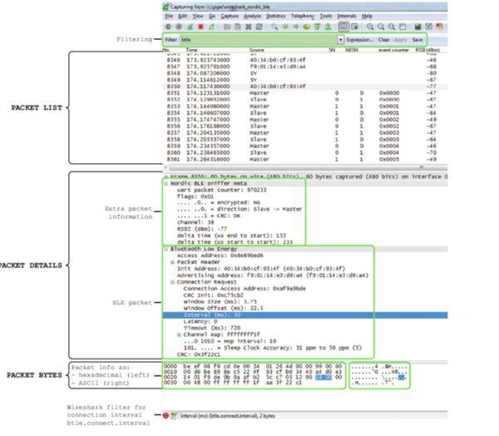The image size is (499, 436).
Task: Jump to the last packet
Action: (x=328, y=27)
